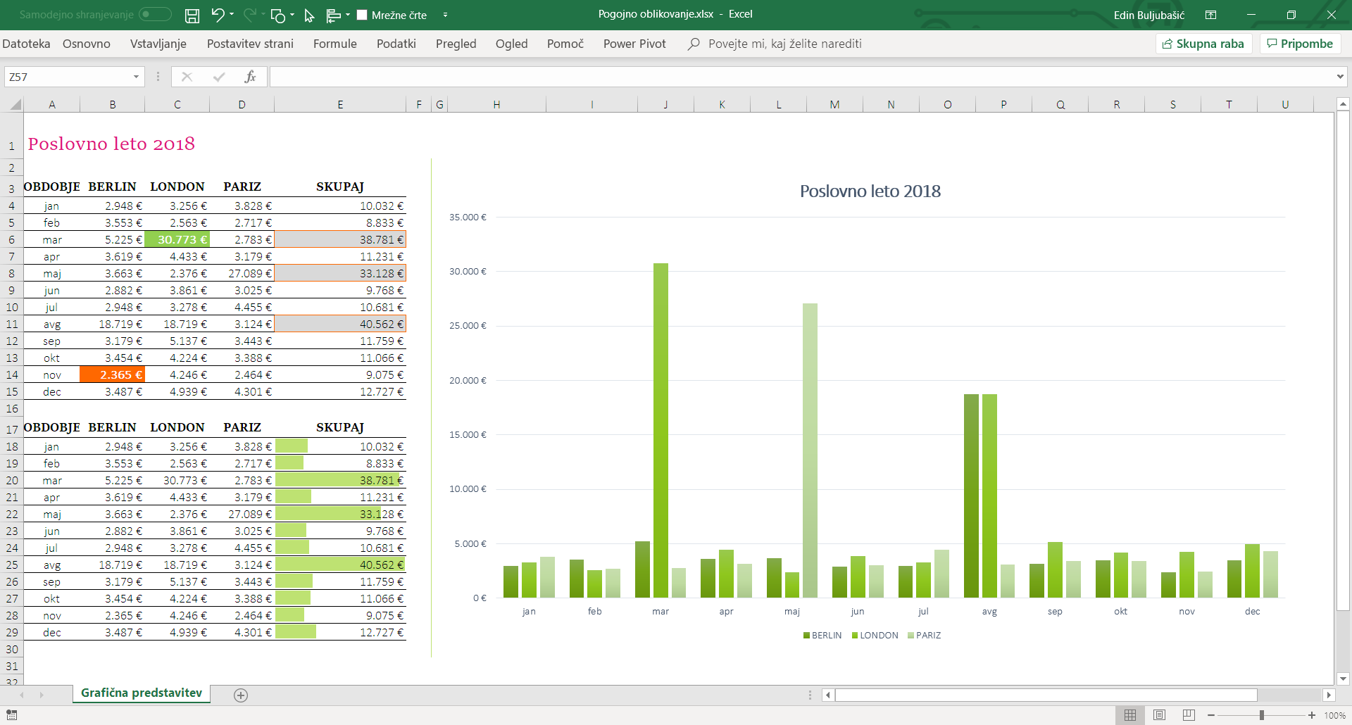
Task: Click the Ribbon display options icon
Action: (x=1210, y=15)
